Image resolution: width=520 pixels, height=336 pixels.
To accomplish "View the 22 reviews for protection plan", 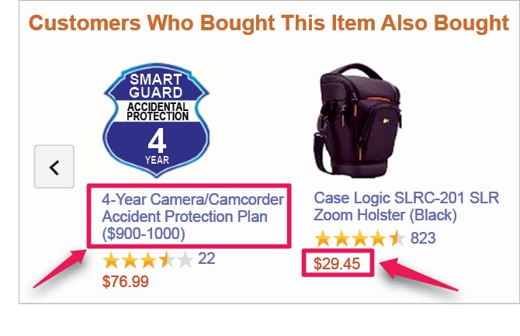I will tap(206, 258).
